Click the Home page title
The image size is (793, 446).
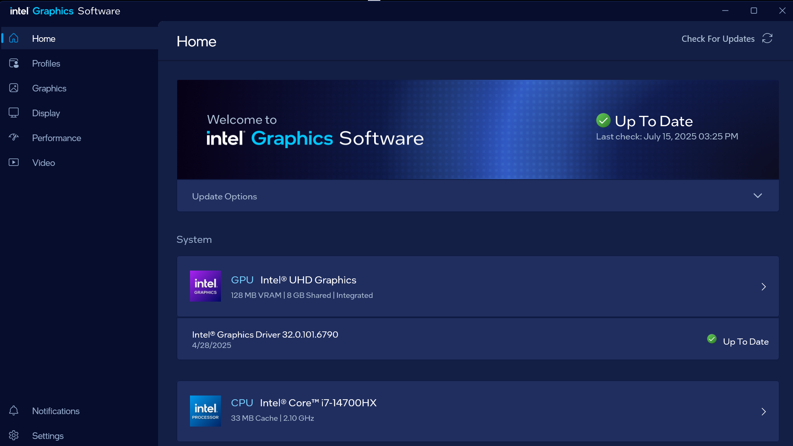[x=197, y=41]
